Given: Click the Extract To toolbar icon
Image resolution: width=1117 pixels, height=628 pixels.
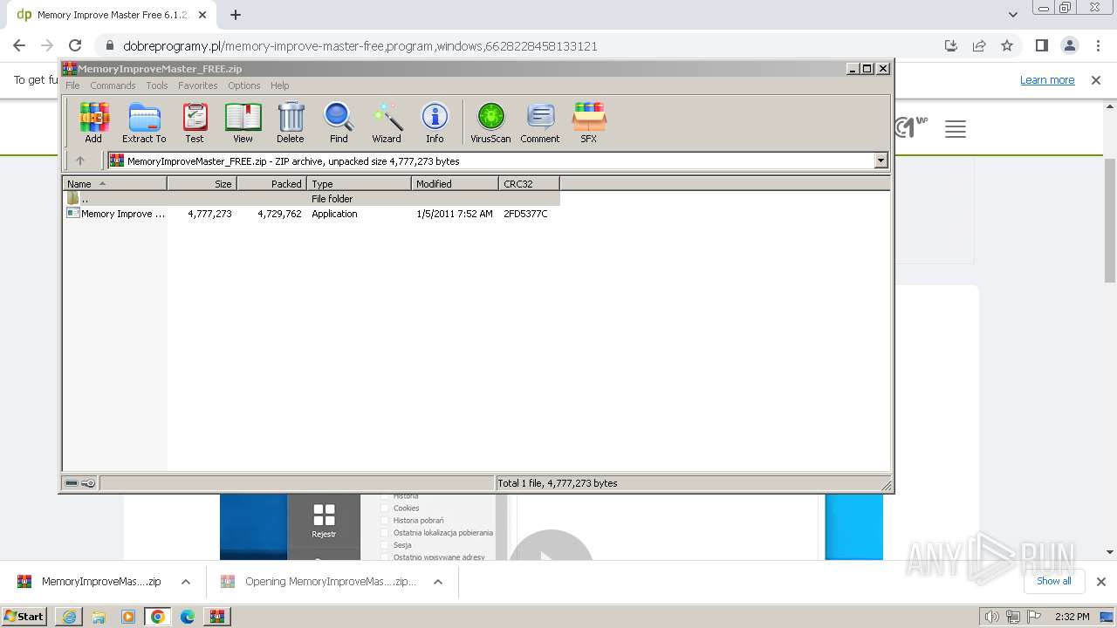Looking at the screenshot, I should [x=144, y=122].
